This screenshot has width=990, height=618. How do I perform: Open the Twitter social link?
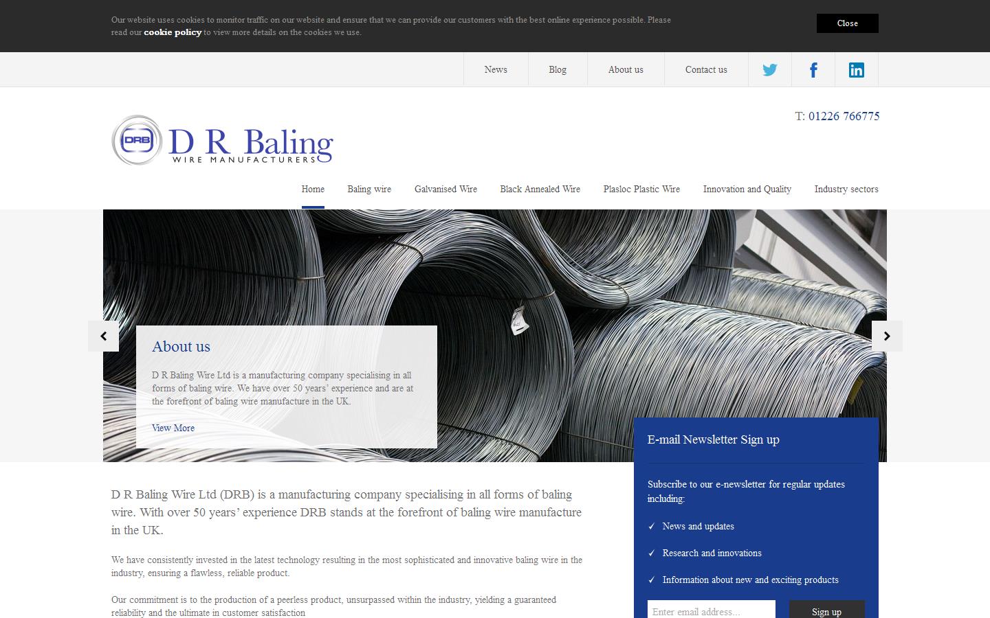click(770, 69)
